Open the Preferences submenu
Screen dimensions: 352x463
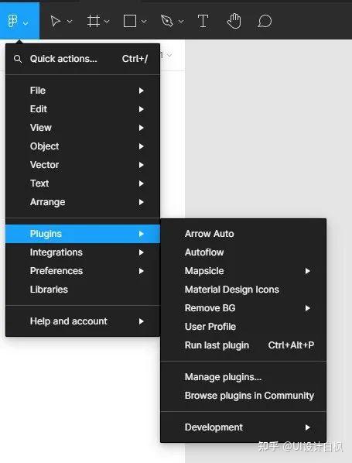coord(83,271)
